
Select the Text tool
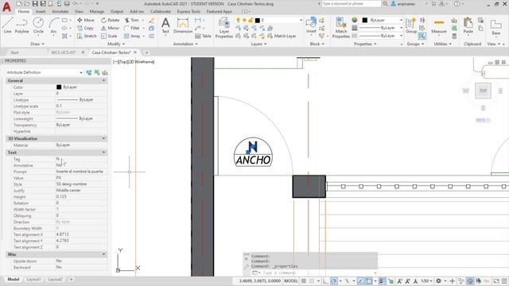pyautogui.click(x=165, y=25)
